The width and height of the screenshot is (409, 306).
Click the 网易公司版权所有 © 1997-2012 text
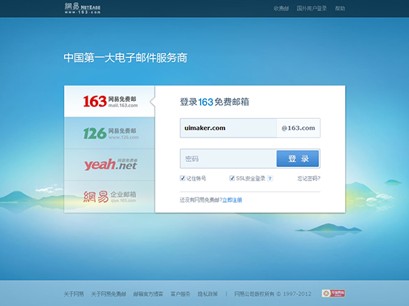click(273, 294)
